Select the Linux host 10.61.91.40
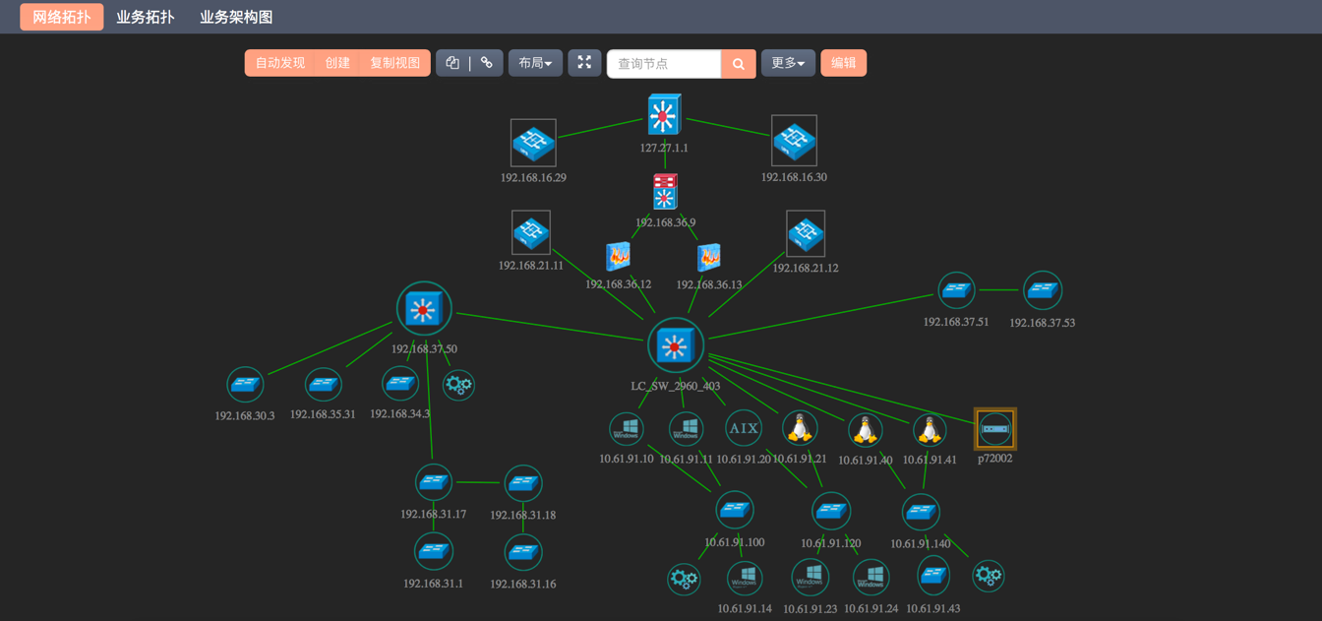The width and height of the screenshot is (1322, 621). [x=865, y=430]
